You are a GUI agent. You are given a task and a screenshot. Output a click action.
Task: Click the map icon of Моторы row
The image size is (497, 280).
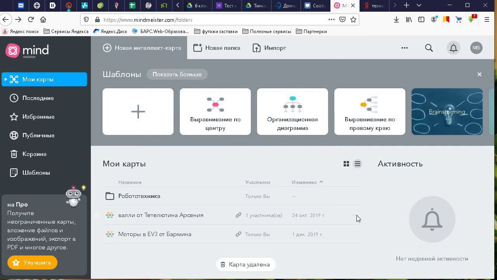(x=110, y=234)
